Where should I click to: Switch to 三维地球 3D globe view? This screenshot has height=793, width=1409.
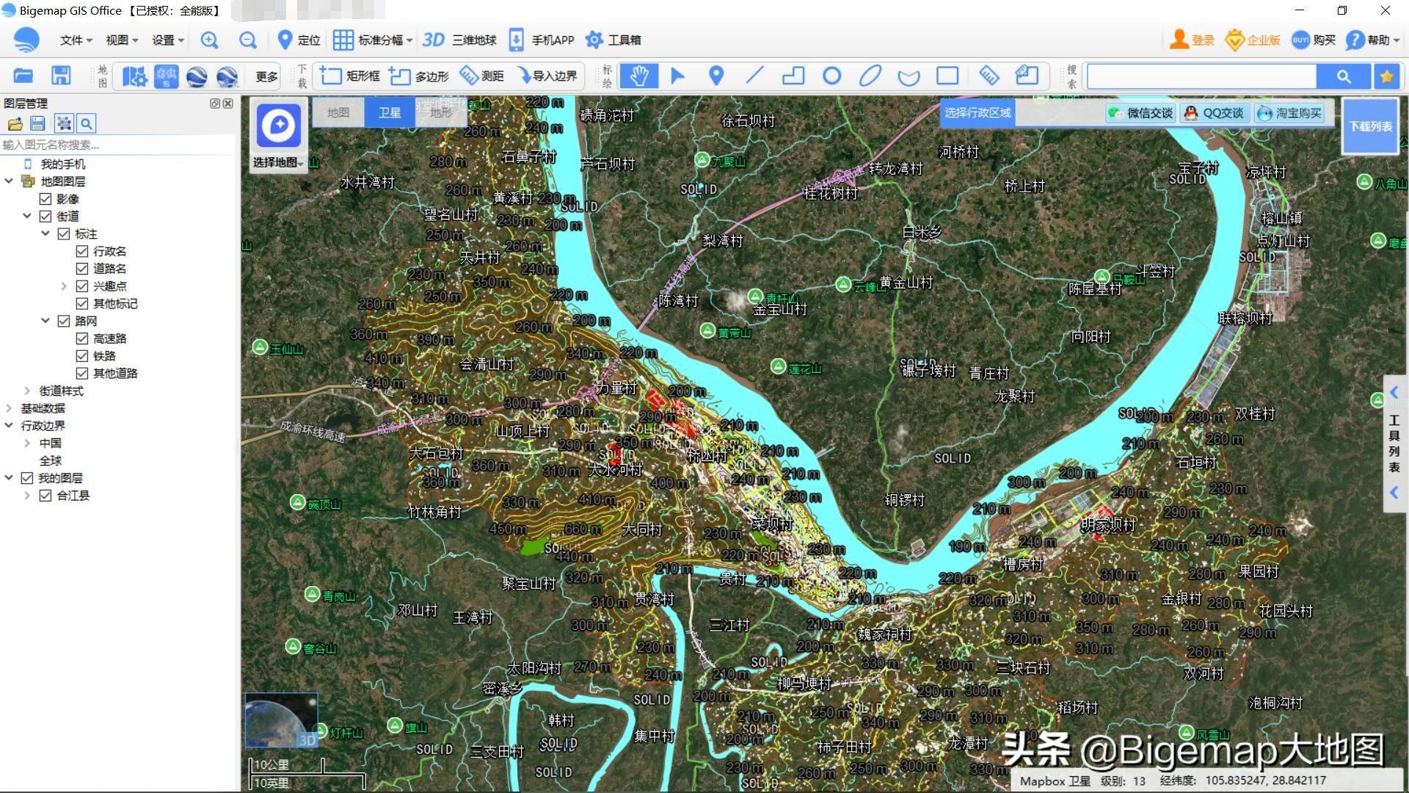coord(459,40)
